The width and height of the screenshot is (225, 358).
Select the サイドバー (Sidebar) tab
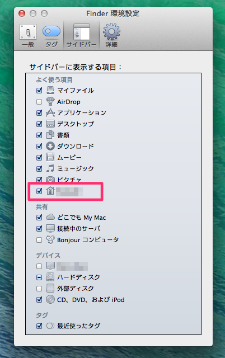click(x=81, y=36)
